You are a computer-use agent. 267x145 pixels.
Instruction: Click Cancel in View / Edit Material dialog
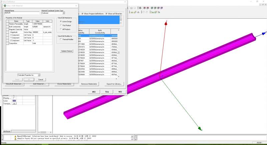click(40, 80)
